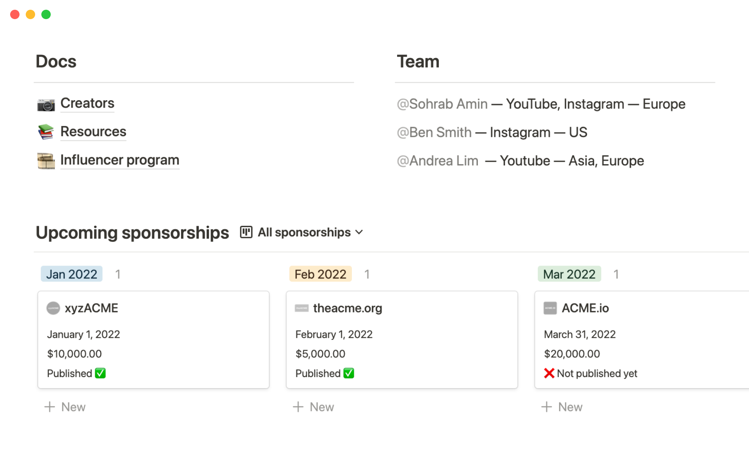Click the green Published checkmark on xyzACME card
The height and width of the screenshot is (468, 749).
(100, 373)
